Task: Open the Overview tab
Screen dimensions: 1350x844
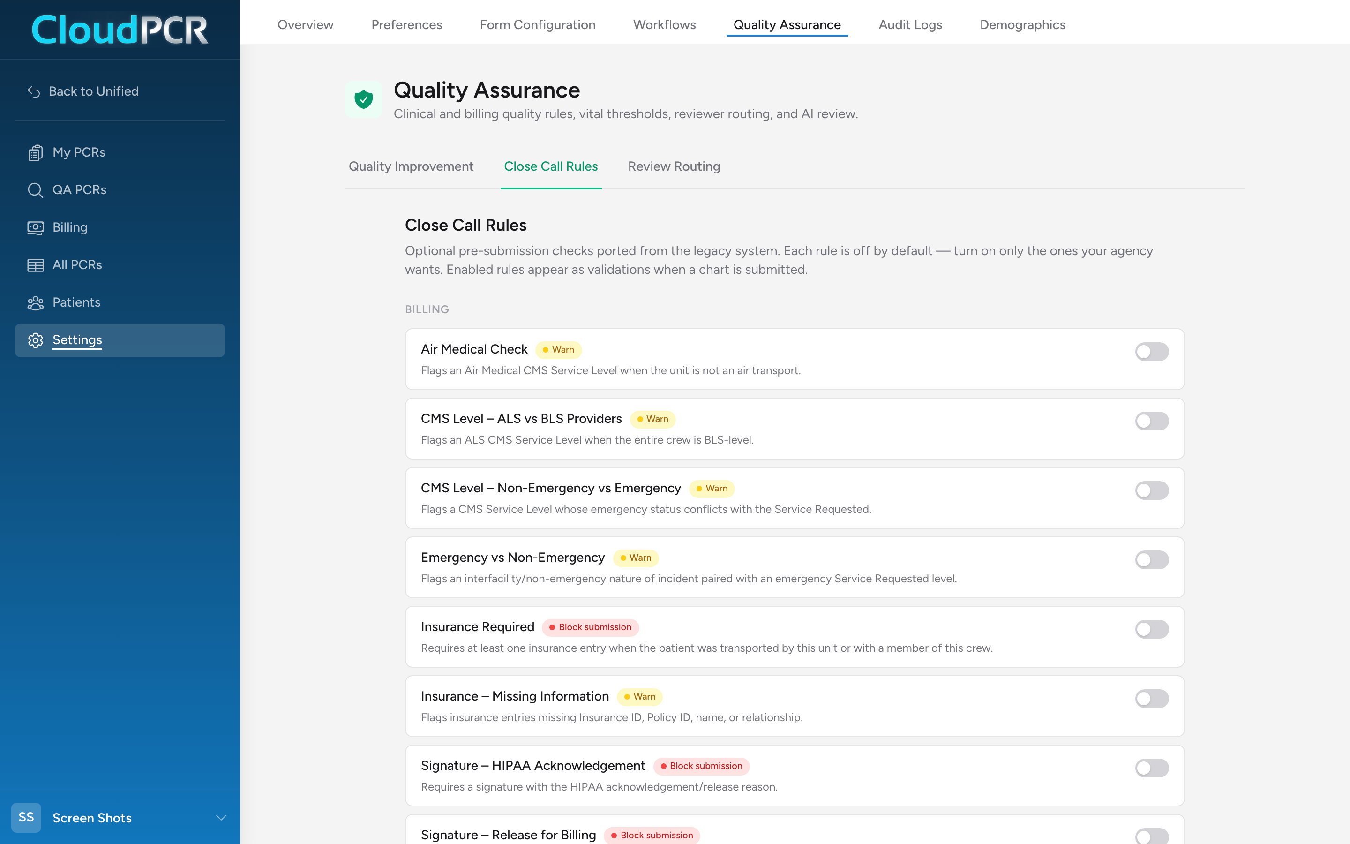Action: 305,24
